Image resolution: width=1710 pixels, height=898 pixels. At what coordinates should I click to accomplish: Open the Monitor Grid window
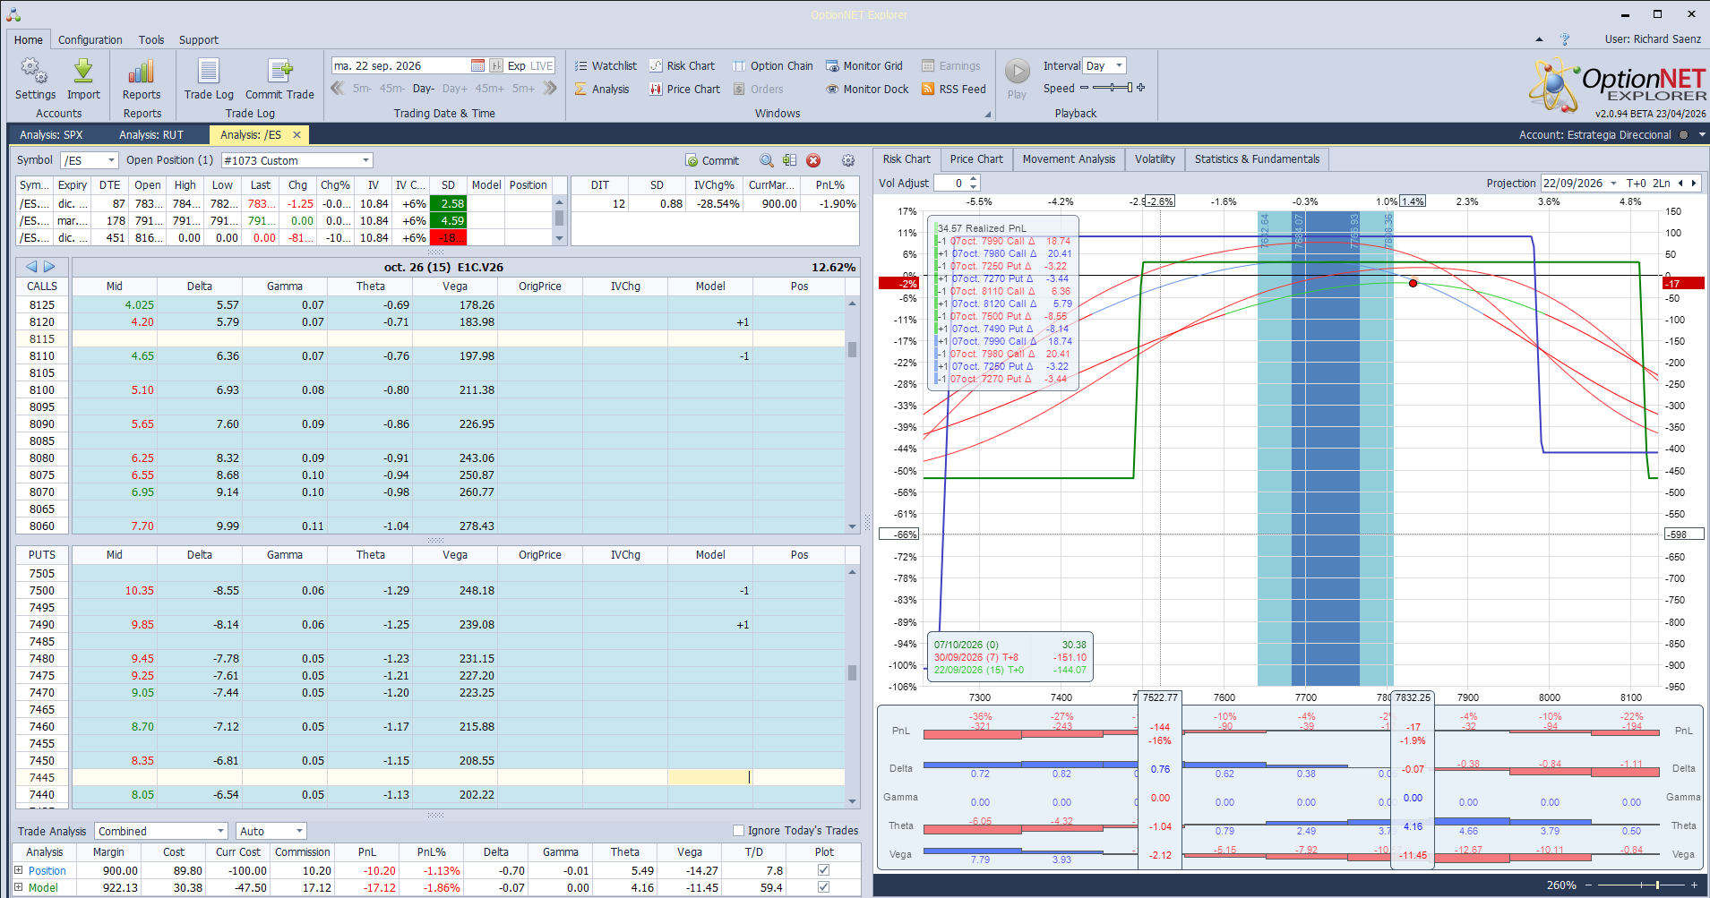pyautogui.click(x=864, y=65)
